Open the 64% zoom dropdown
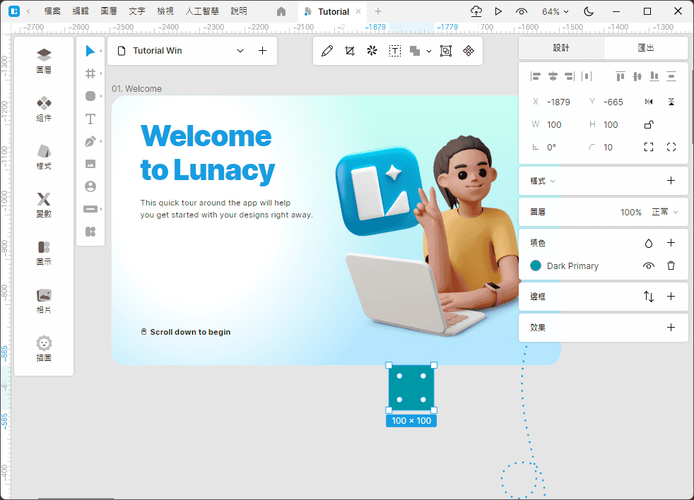694x500 pixels. click(x=555, y=11)
